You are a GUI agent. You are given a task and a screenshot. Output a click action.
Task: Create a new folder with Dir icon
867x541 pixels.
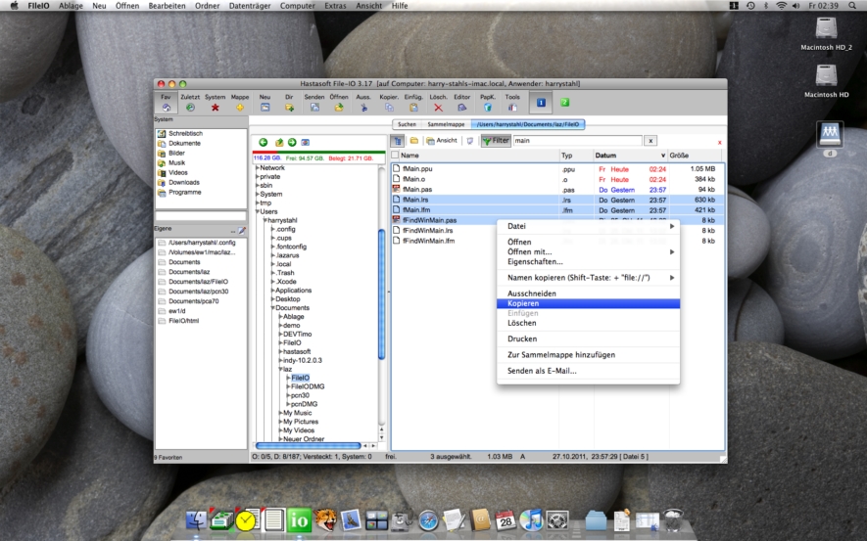point(289,108)
